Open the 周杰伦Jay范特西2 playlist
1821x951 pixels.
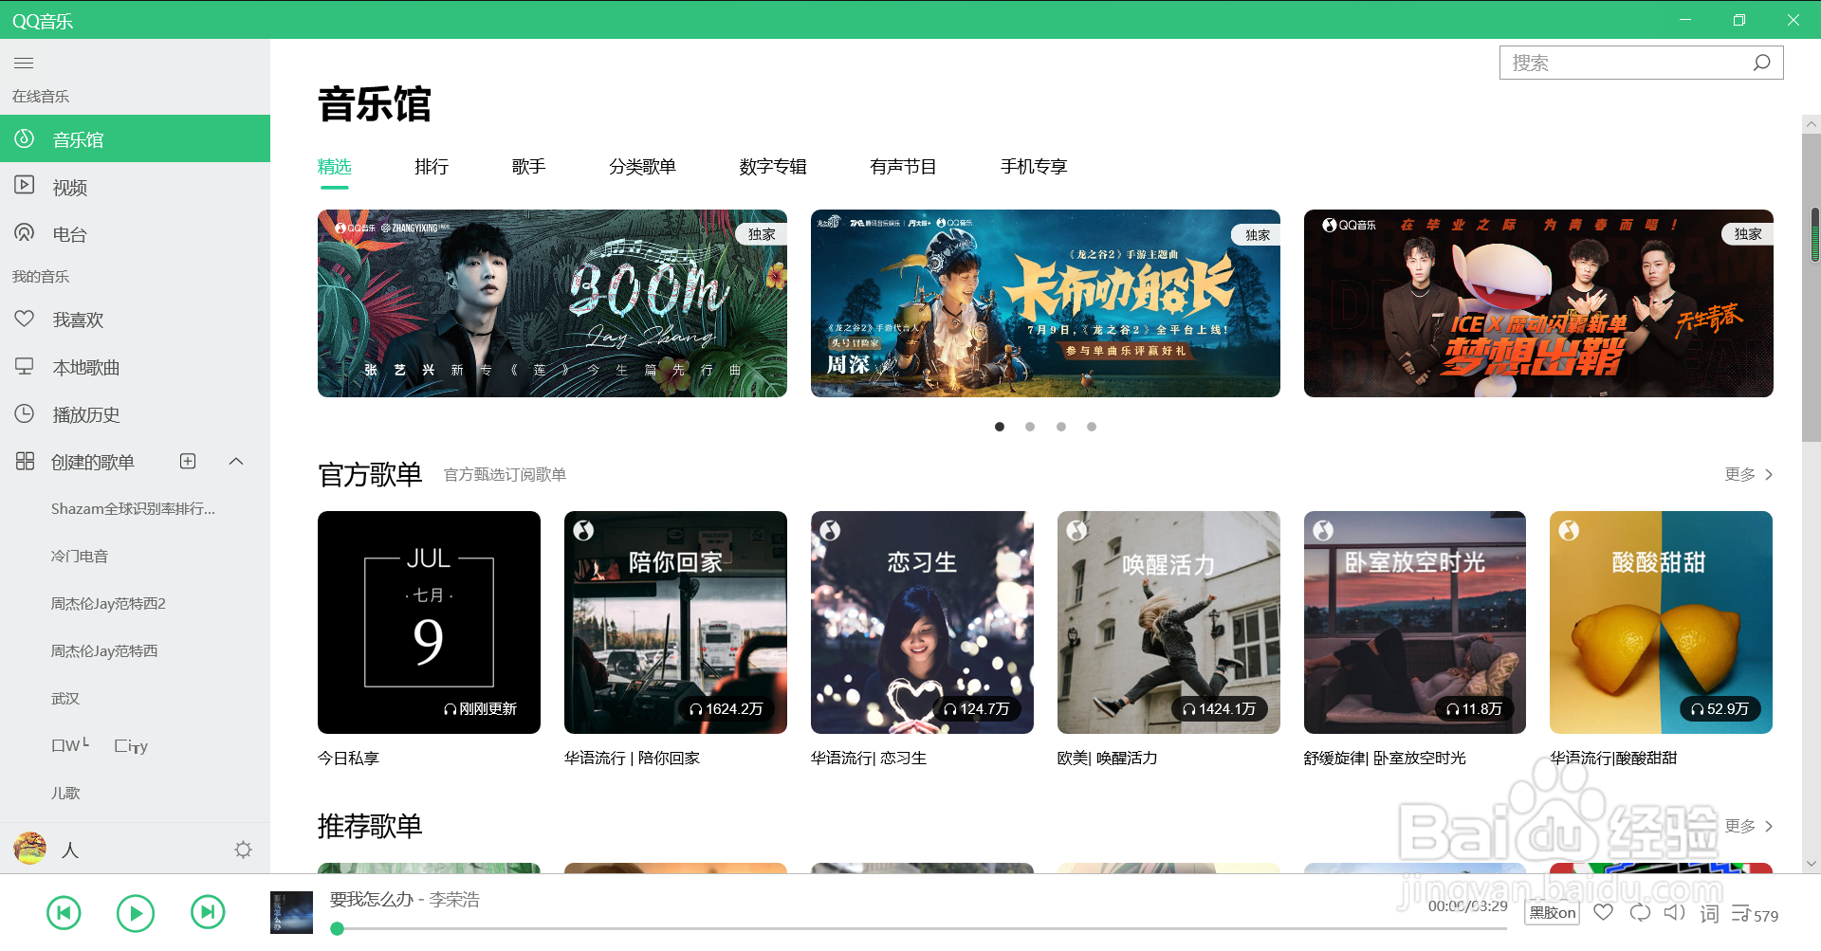click(x=108, y=603)
